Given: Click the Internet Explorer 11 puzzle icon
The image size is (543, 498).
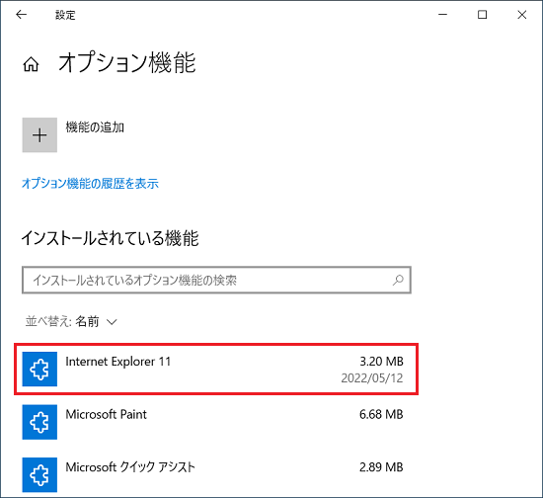Looking at the screenshot, I should (x=39, y=370).
